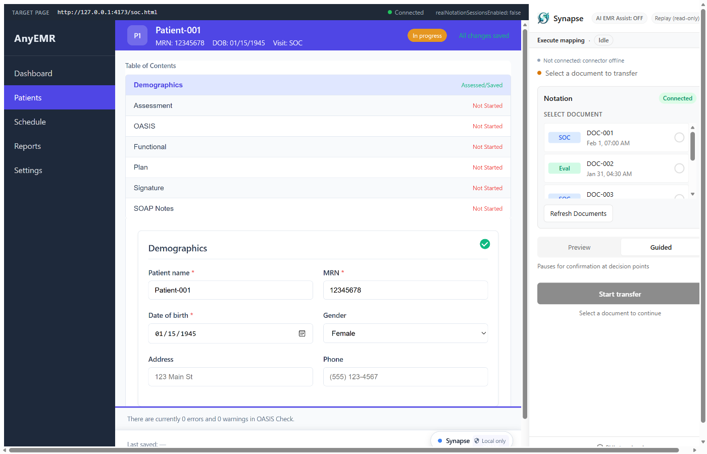Viewport: 707px width, 454px height.
Task: Open the Gender dropdown
Action: [405, 333]
